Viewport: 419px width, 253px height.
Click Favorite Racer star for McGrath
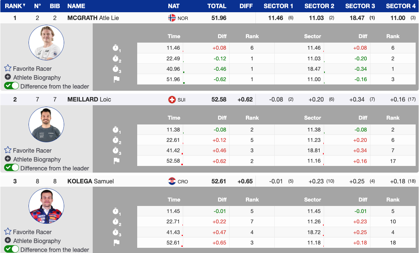pos(8,69)
